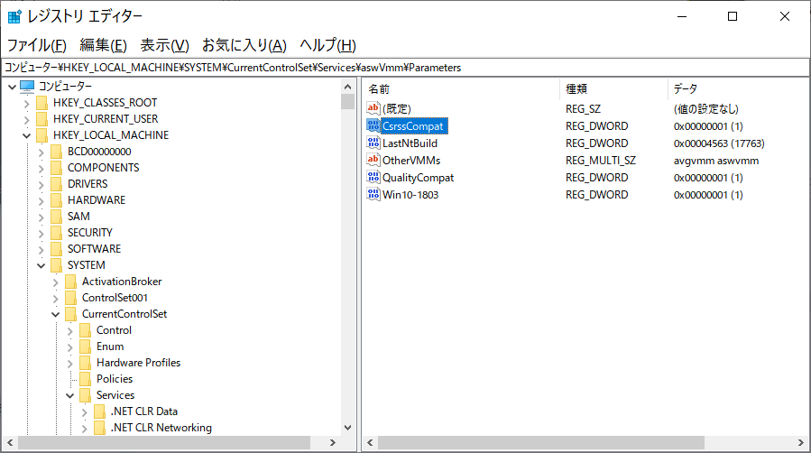The image size is (811, 453).
Task: Click the COMPONENTS folder icon
Action: click(x=56, y=168)
